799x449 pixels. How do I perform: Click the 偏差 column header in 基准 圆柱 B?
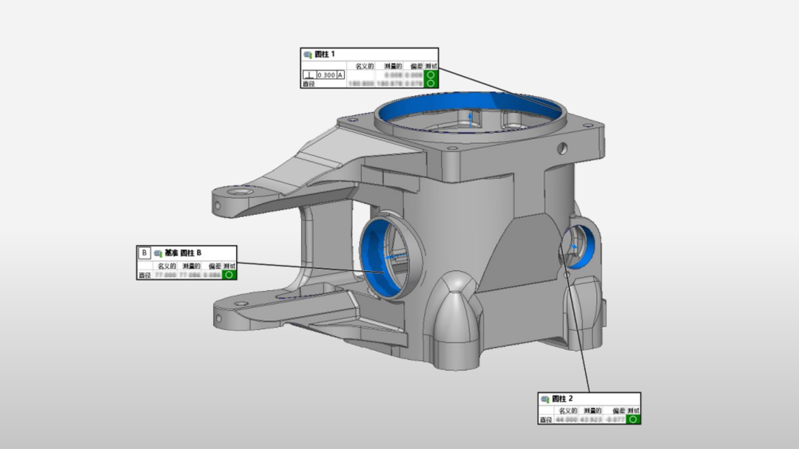tap(215, 266)
